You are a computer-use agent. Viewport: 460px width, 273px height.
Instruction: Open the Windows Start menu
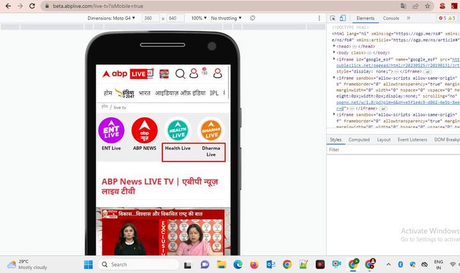tap(88, 264)
